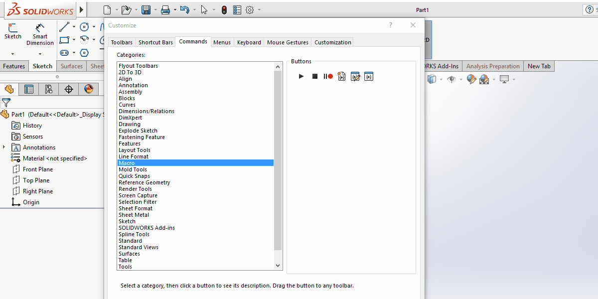Click the last Macro button with braces icon
The width and height of the screenshot is (598, 299).
[x=369, y=76]
